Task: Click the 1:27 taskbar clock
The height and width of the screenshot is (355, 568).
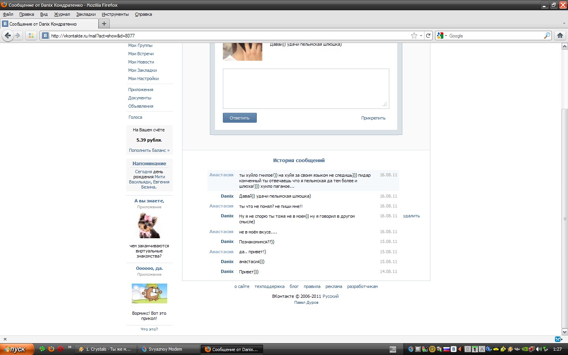Action: click(x=557, y=349)
